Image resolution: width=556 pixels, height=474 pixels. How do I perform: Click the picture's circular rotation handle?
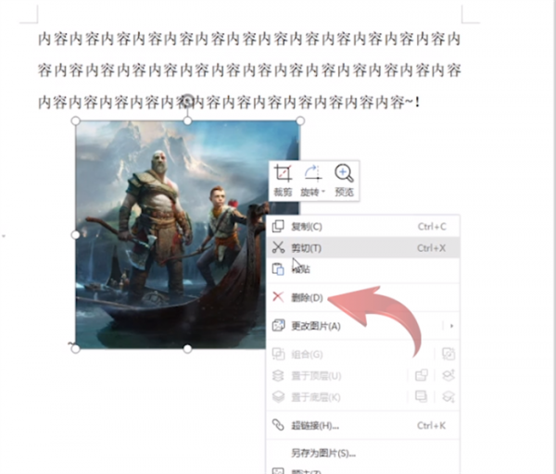pyautogui.click(x=187, y=100)
